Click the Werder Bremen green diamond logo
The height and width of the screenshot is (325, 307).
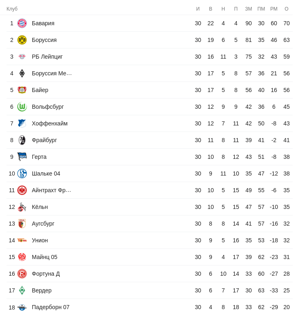22,290
